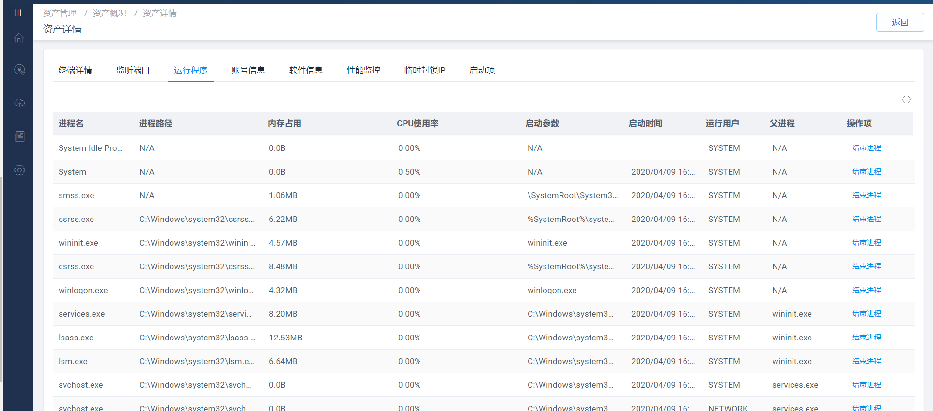The height and width of the screenshot is (411, 933).
Task: Select the System Idle Pro... process name
Action: (x=91, y=148)
